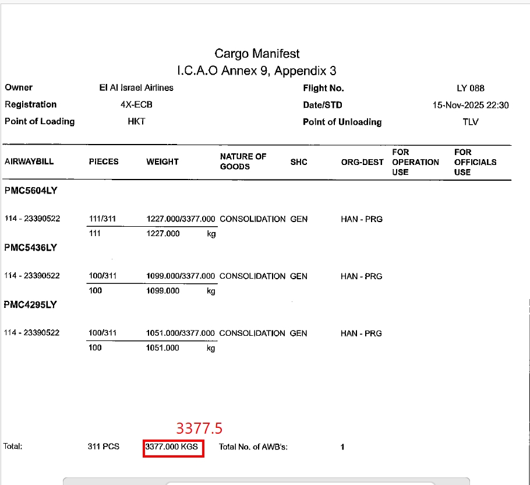The image size is (530, 485).
Task: Click the PMC5604LY pallet heading
Action: [x=31, y=191]
